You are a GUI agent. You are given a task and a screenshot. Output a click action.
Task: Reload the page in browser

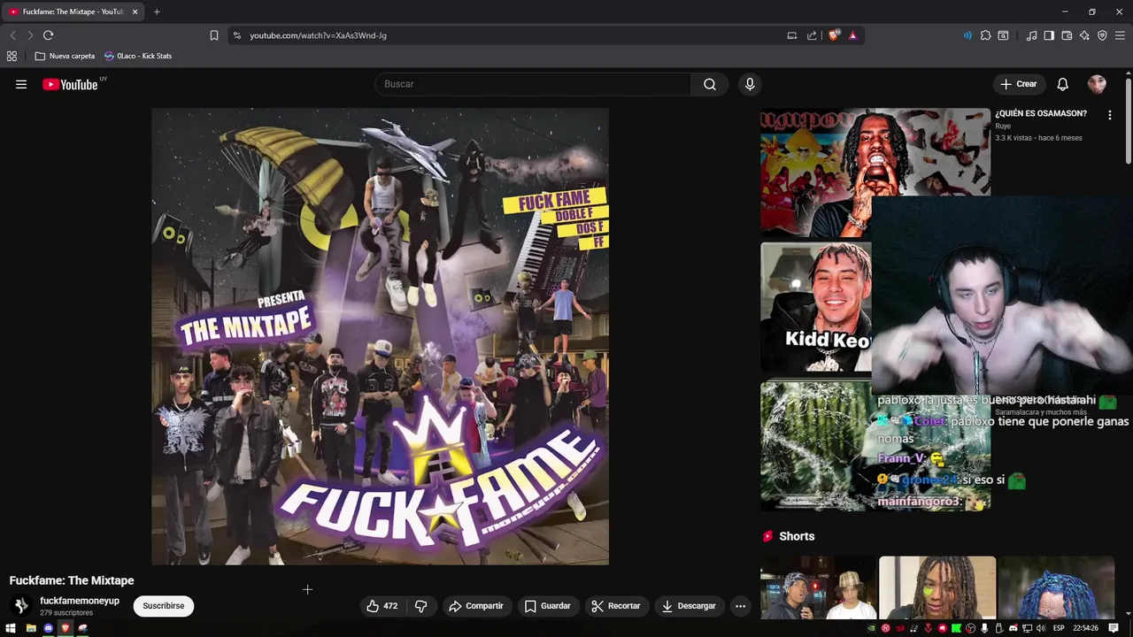coord(48,35)
